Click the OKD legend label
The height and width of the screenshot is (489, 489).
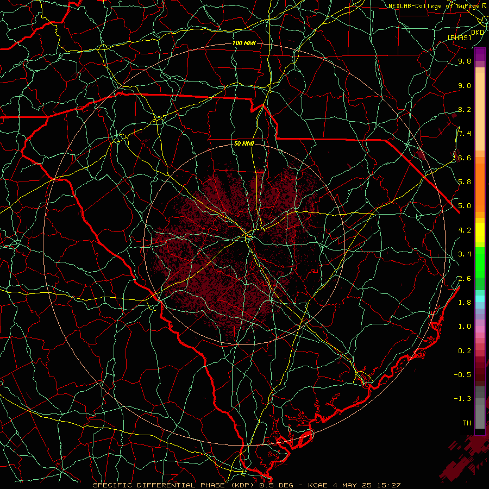(x=478, y=33)
